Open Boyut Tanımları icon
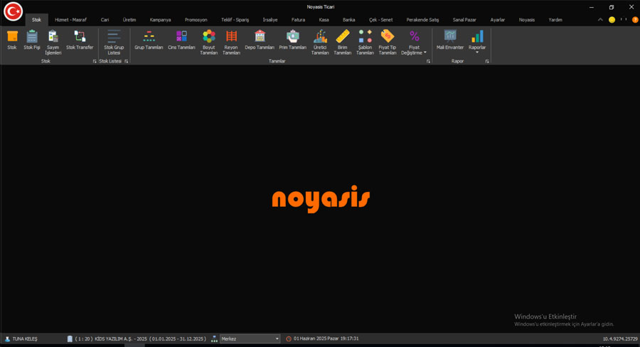 208,36
